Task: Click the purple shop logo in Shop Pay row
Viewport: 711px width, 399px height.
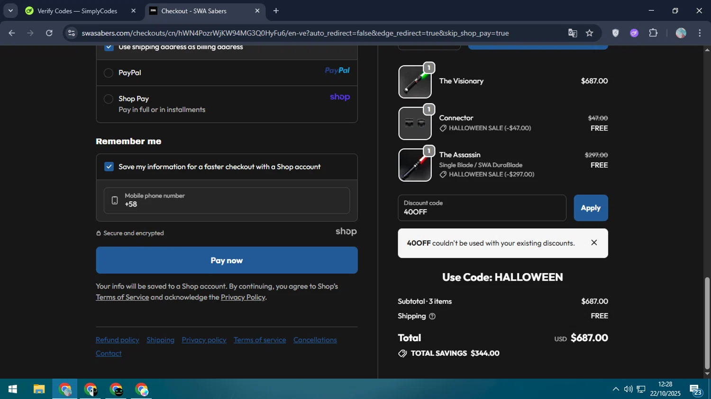Action: coord(340,97)
